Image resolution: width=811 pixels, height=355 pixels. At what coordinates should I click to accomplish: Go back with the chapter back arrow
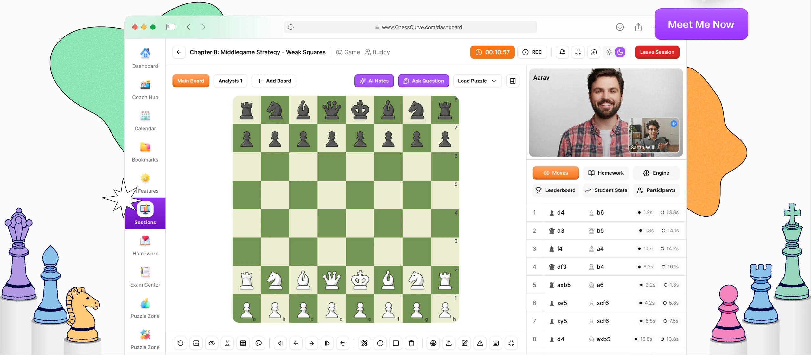[x=179, y=52]
